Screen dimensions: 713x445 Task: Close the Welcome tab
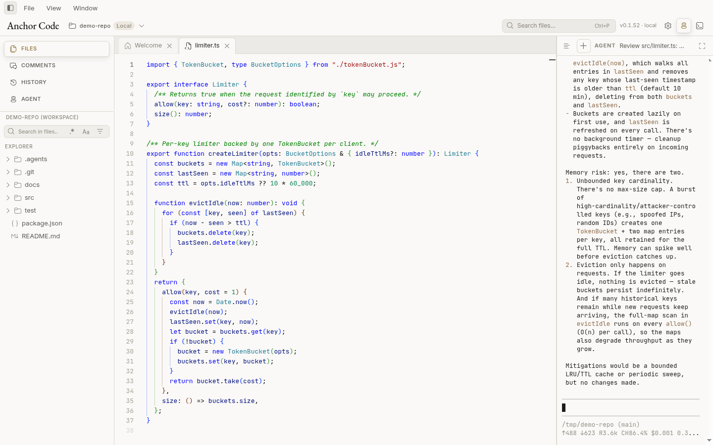click(x=169, y=46)
